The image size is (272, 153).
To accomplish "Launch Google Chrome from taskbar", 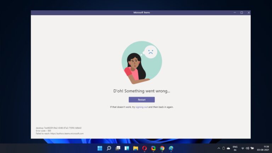I will point(162,148).
